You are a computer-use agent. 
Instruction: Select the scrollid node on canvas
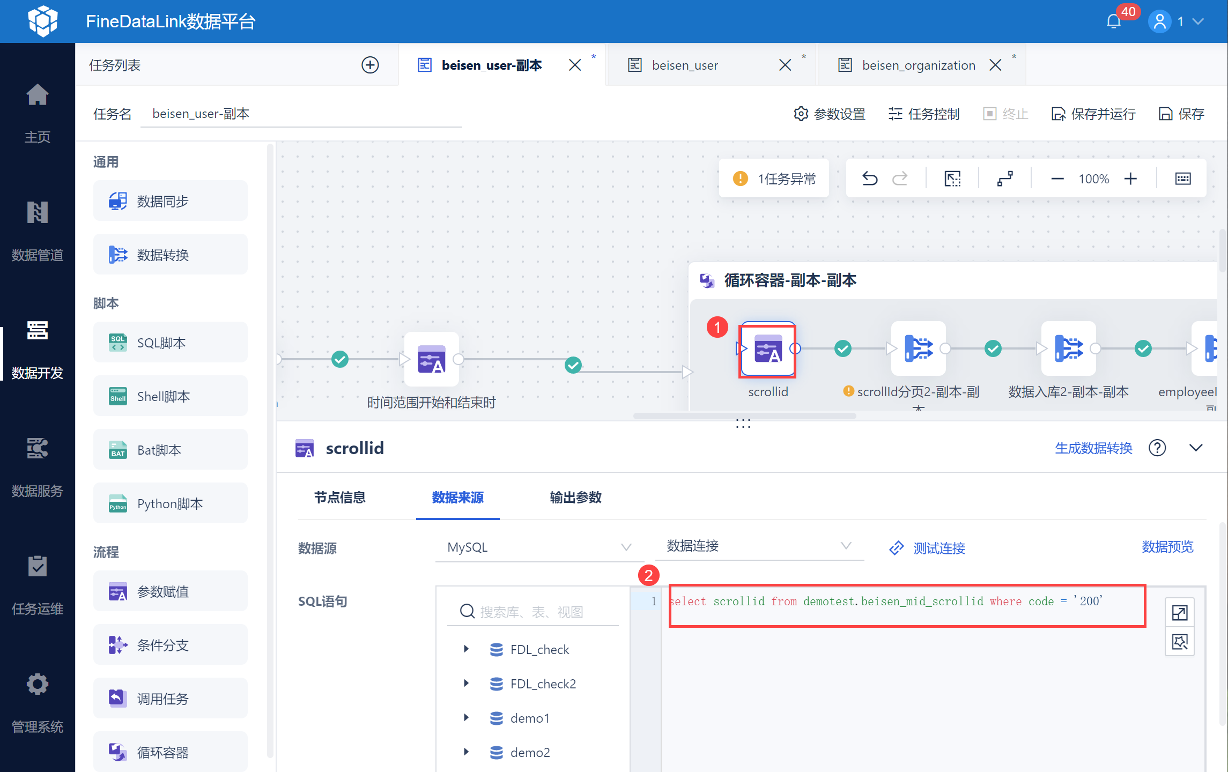(x=767, y=350)
